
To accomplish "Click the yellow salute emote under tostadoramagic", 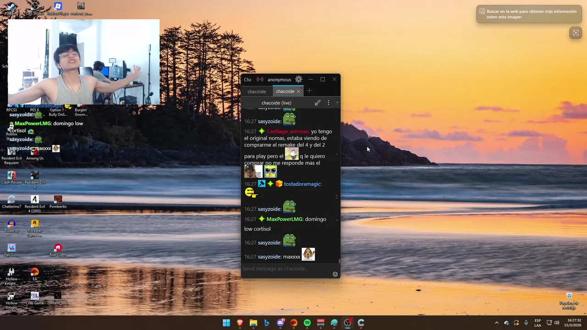I will pos(251,193).
